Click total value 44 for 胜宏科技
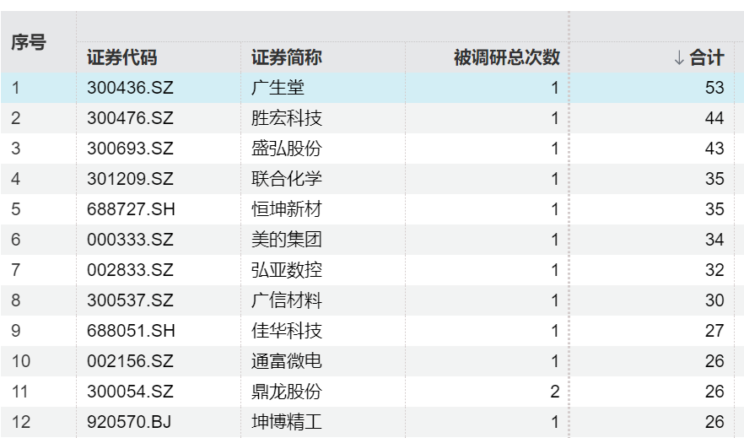Screen dimensions: 744x438 click(714, 118)
